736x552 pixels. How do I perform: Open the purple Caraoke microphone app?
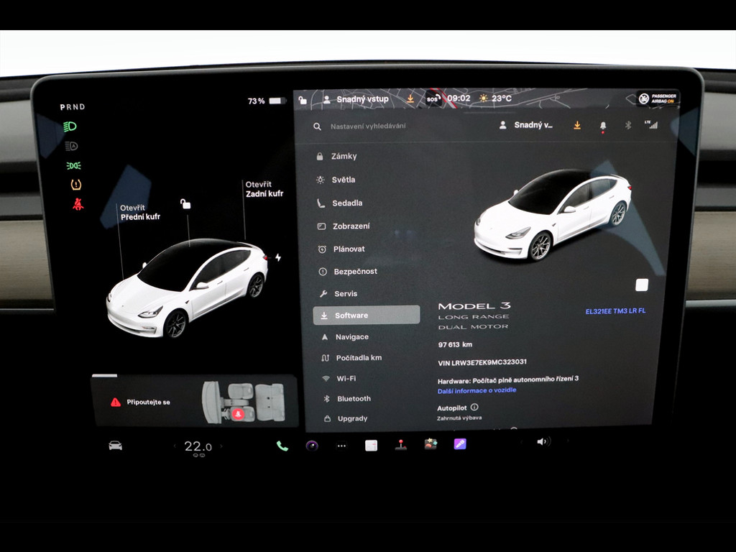pyautogui.click(x=460, y=444)
